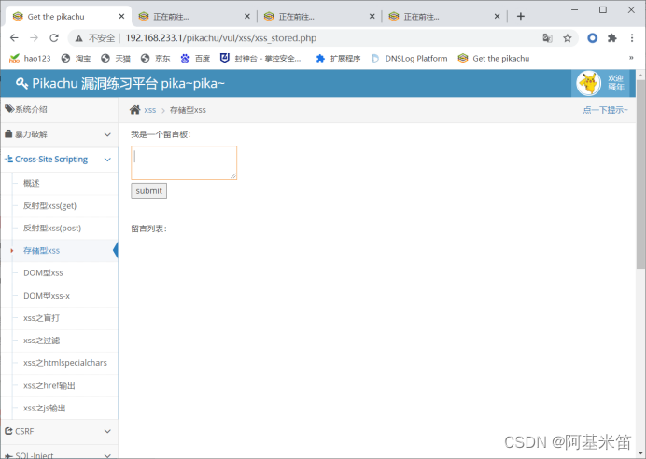Open xss之过滤 page
The height and width of the screenshot is (459, 646).
click(x=42, y=341)
